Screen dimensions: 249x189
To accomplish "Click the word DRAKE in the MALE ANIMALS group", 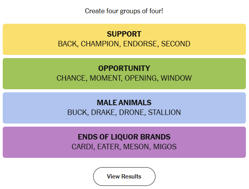I will pos(102,113).
